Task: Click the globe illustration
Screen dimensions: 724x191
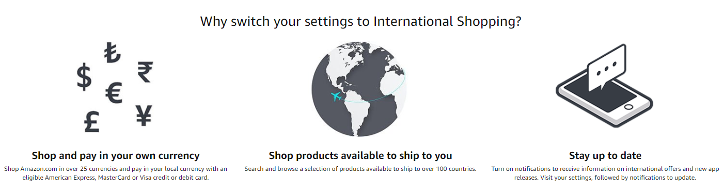Action: (x=359, y=89)
